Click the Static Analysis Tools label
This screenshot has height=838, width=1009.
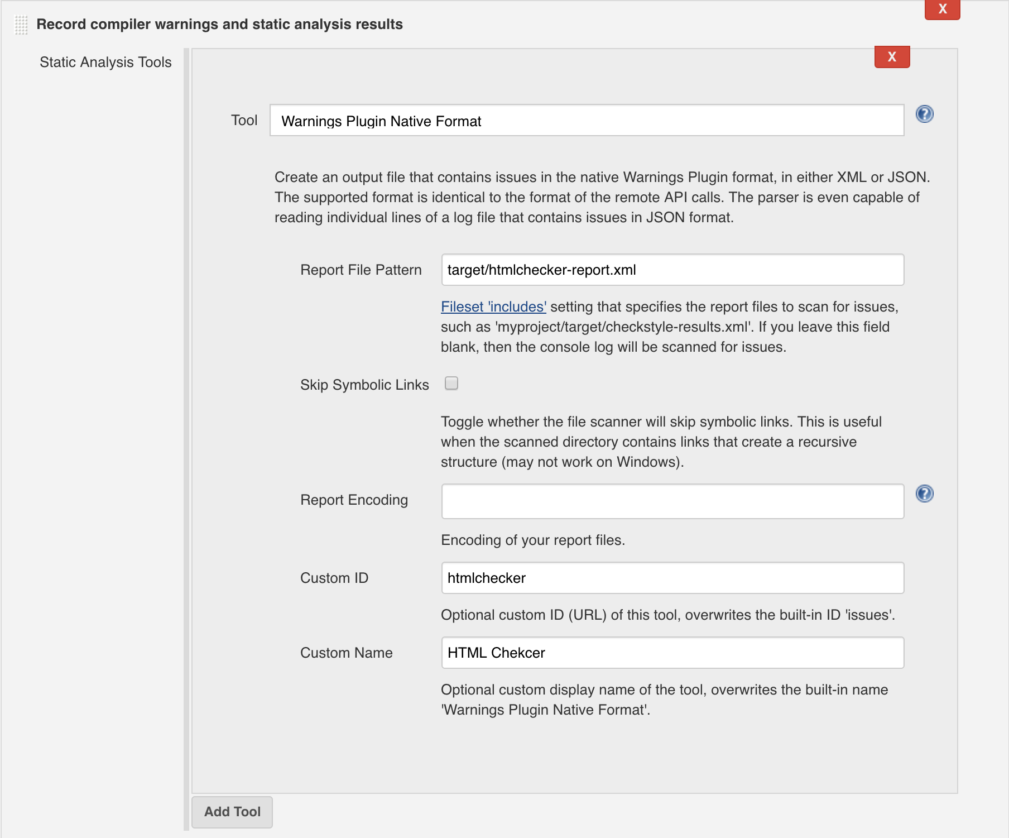(105, 63)
